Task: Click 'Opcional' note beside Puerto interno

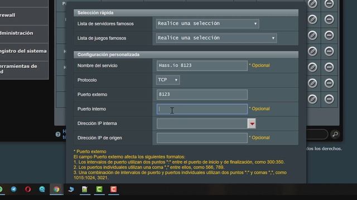Action: [x=259, y=109]
